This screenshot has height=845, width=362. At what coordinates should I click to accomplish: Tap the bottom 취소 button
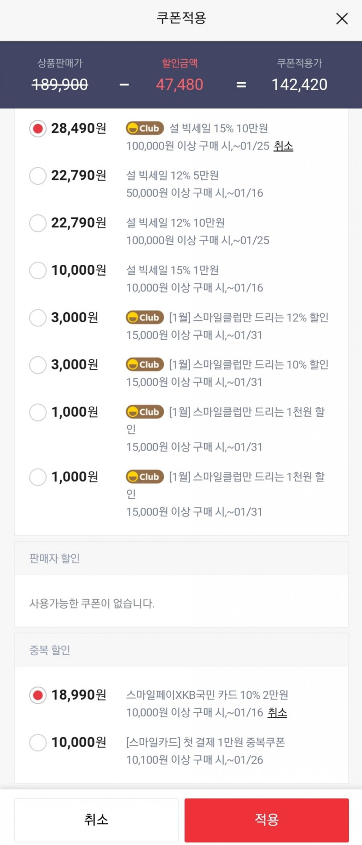coord(96,820)
